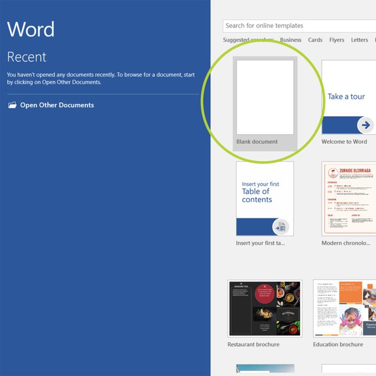Open the Modern chronological resume template
This screenshot has width=376, height=376.
click(x=349, y=198)
